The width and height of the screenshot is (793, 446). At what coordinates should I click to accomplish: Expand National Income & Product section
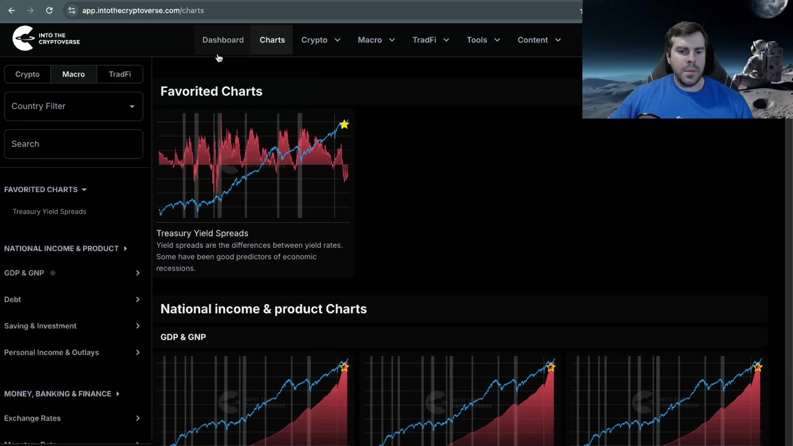click(x=66, y=248)
